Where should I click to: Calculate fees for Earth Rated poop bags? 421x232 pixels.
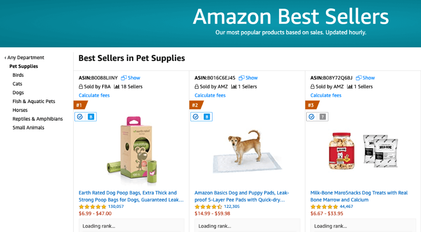(x=94, y=95)
